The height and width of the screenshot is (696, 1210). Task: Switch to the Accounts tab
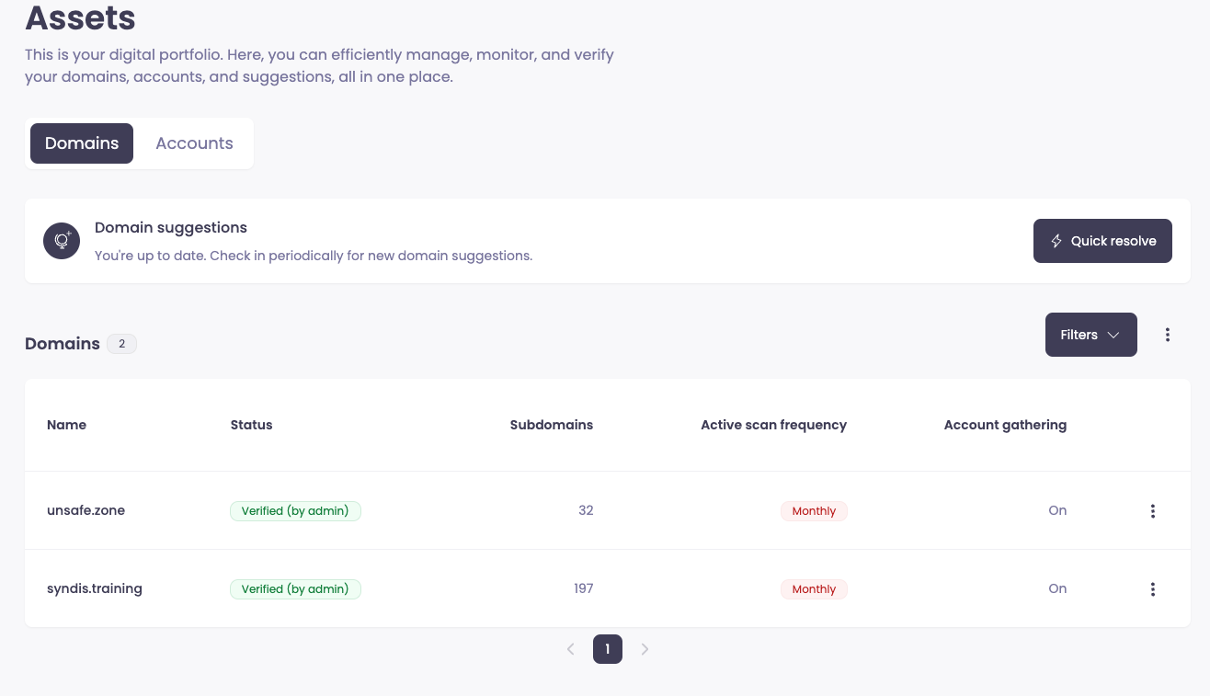click(x=194, y=143)
